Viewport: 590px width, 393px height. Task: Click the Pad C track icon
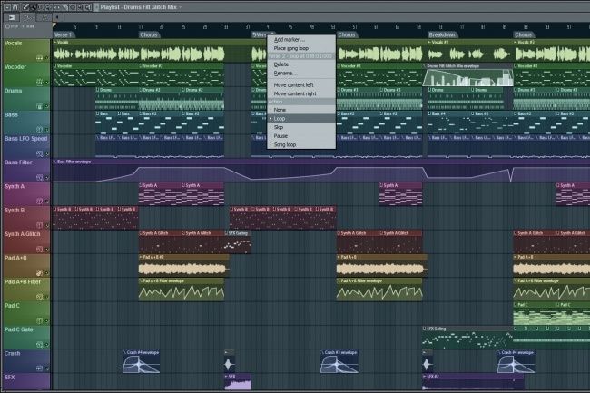(x=40, y=320)
